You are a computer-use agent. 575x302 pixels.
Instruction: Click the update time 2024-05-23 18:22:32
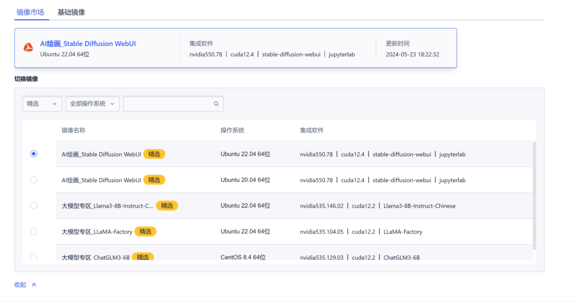tap(412, 55)
